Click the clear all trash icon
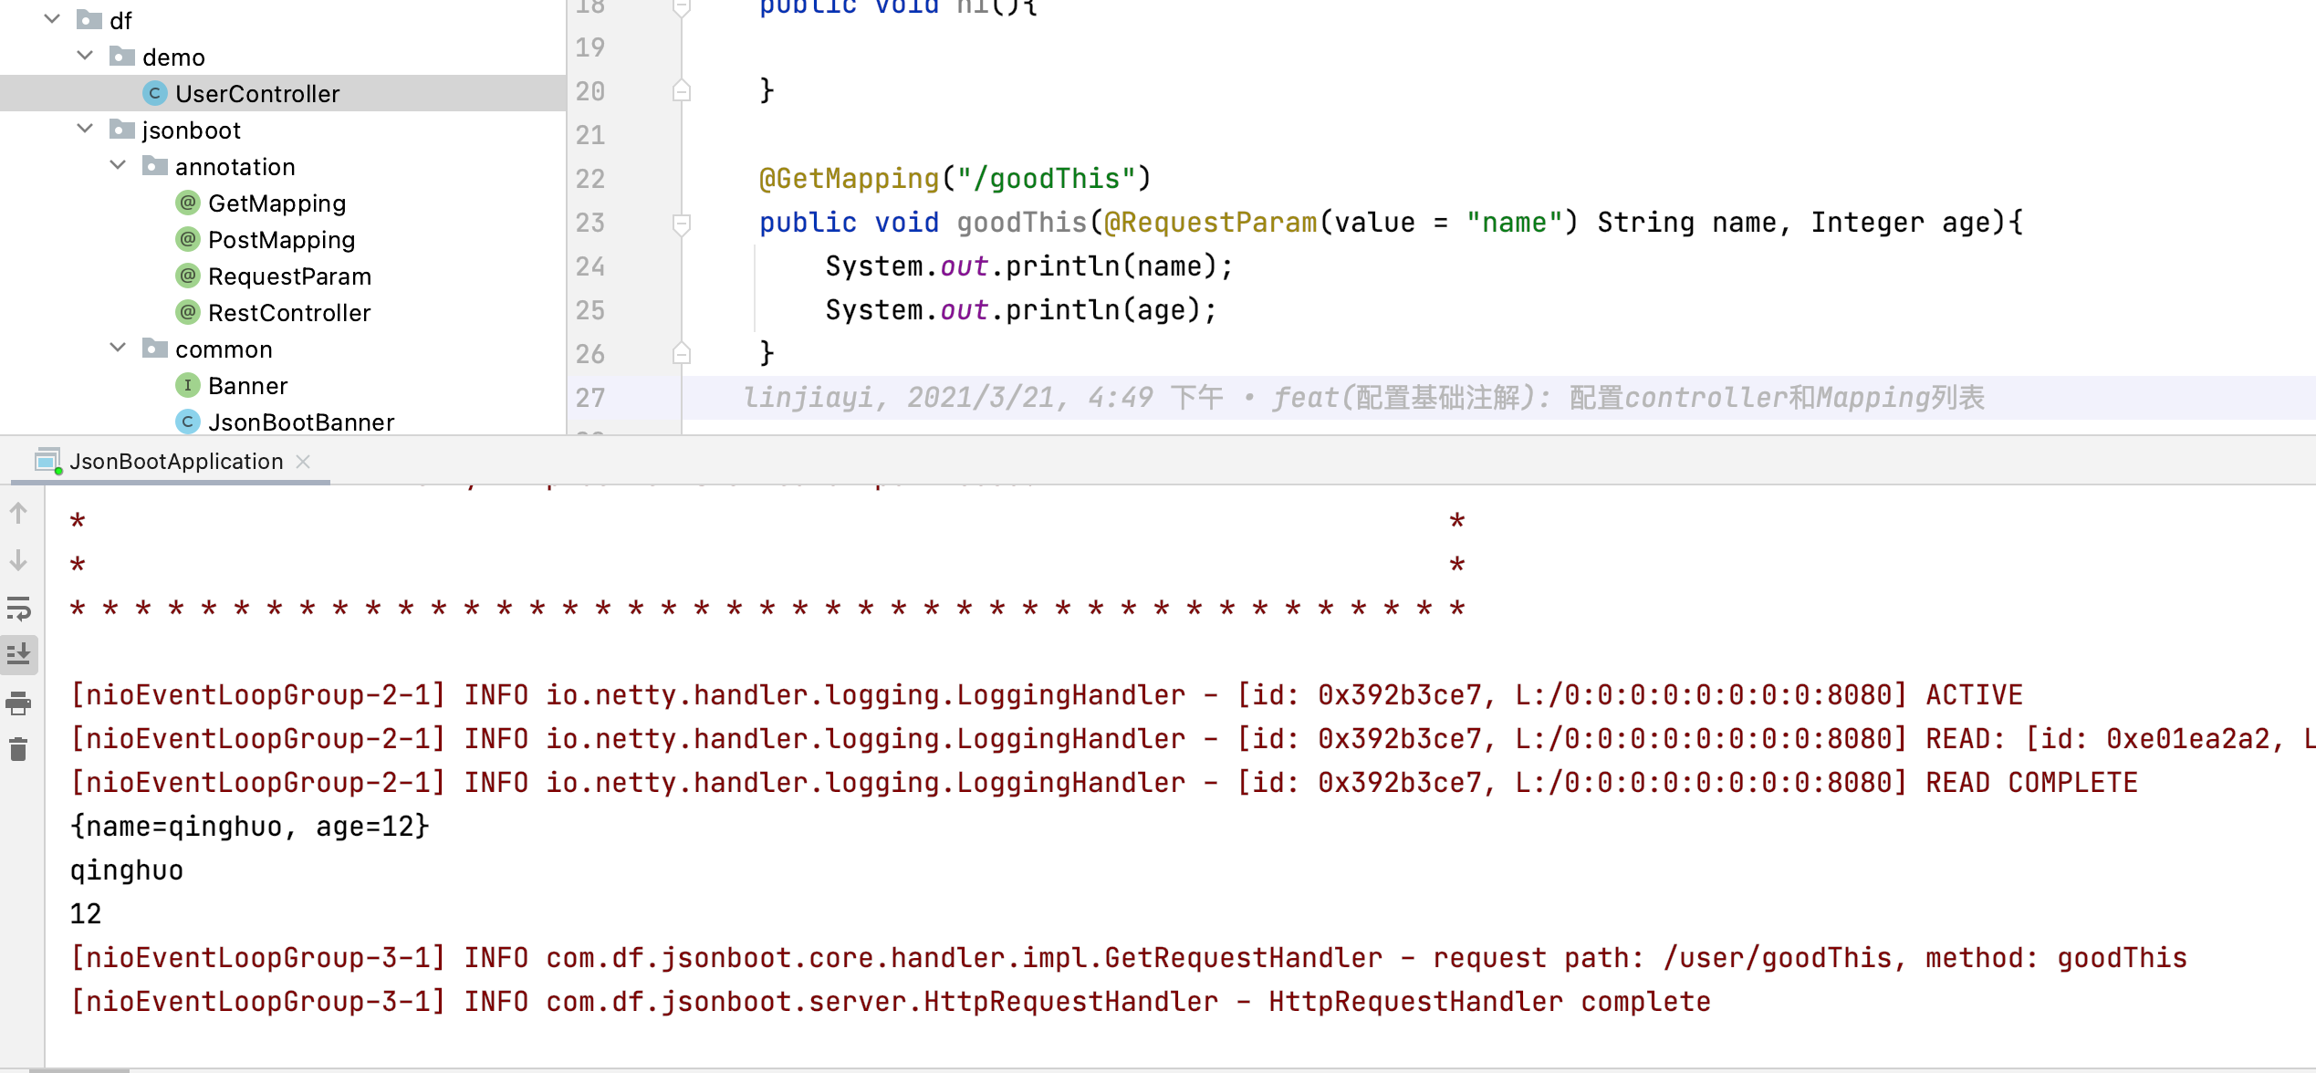2316x1073 pixels. coord(18,749)
